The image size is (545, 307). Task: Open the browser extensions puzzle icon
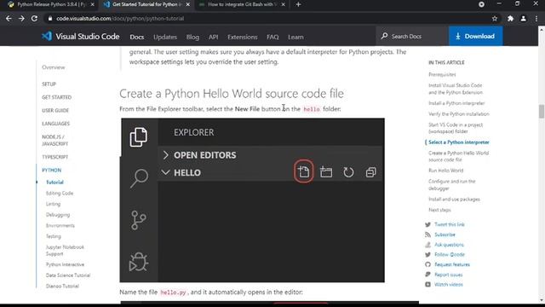(x=510, y=19)
